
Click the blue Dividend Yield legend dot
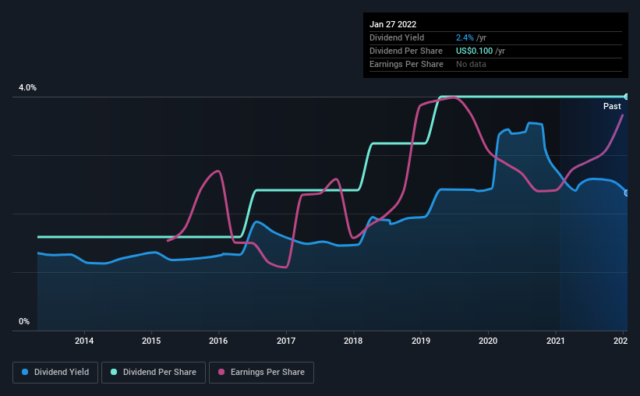(25, 372)
